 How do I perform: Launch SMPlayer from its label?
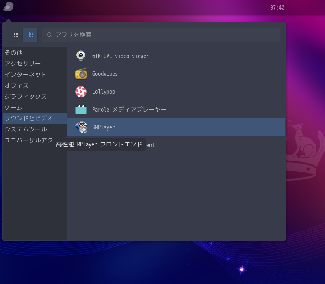(x=104, y=127)
